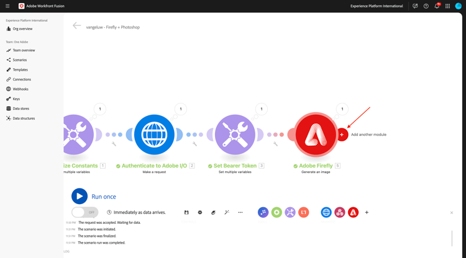Click the execution bubble above Set Bearer Token
Image resolution: width=466 pixels, height=258 pixels.
point(262,109)
